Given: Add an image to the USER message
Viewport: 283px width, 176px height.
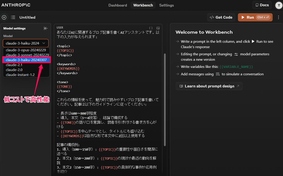Looking at the screenshot, I should click(x=158, y=28).
